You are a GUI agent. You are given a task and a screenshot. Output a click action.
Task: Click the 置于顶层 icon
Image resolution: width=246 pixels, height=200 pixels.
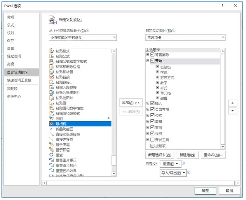tap(52, 150)
